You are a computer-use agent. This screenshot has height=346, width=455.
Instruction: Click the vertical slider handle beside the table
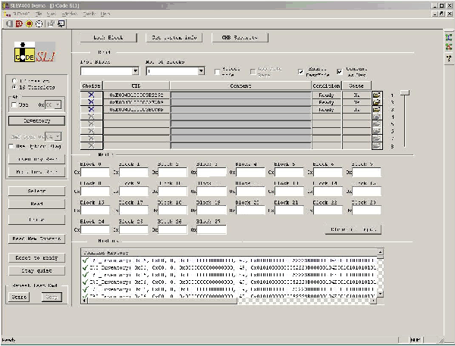coord(405,92)
